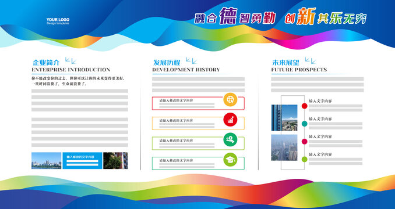Open the hazy aerial city photo
This screenshot has height=209, width=395.
point(284,147)
